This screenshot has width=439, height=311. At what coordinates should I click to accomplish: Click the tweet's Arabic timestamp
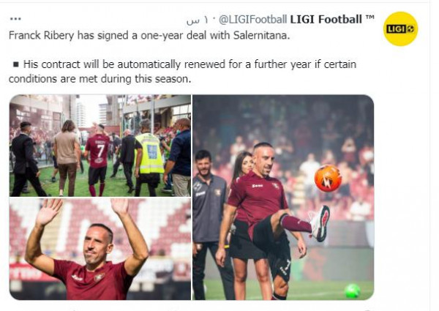pyautogui.click(x=198, y=20)
